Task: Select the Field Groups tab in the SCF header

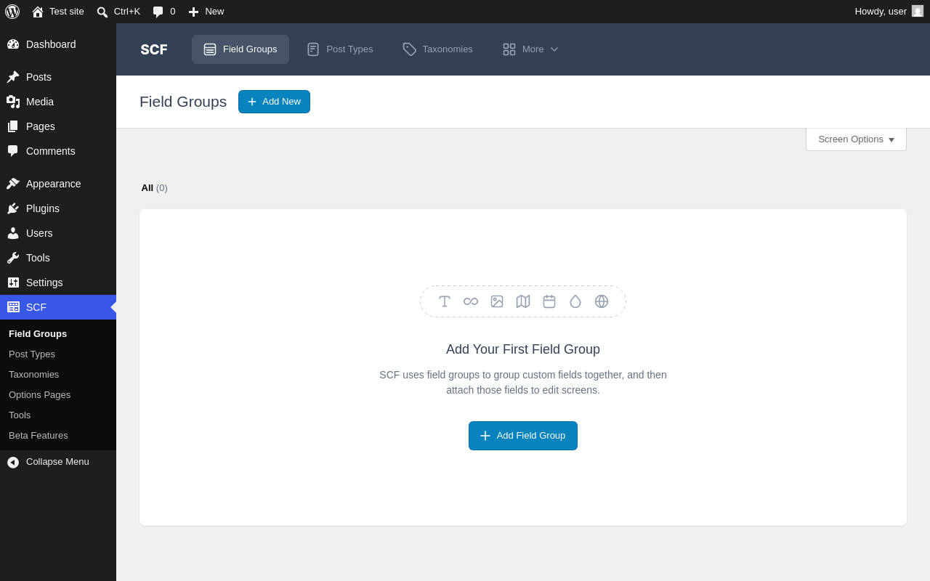Action: (240, 49)
